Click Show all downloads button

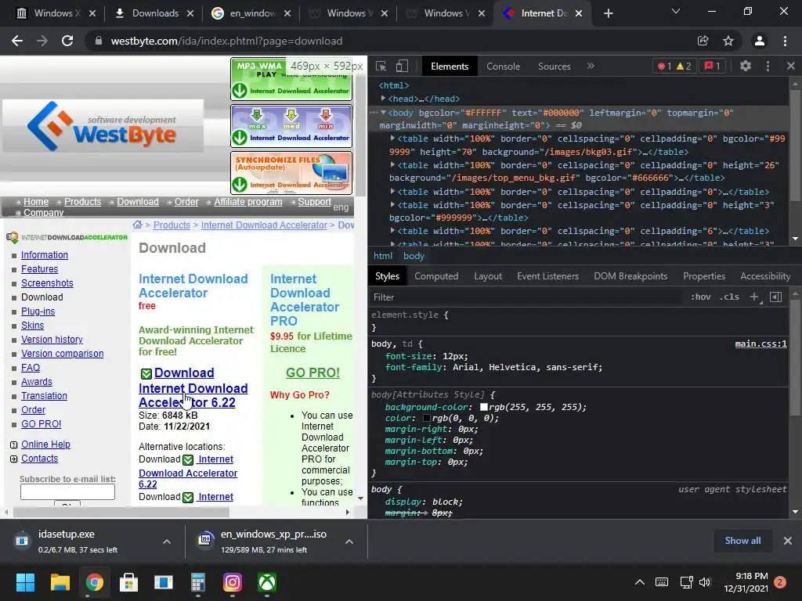tap(742, 541)
